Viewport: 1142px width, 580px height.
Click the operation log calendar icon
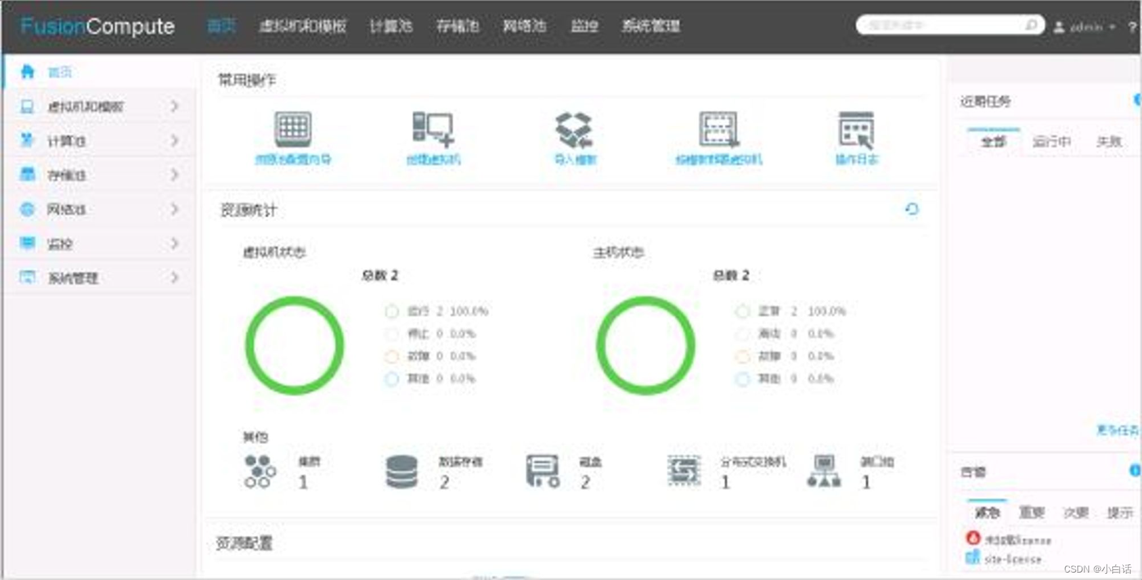pyautogui.click(x=856, y=129)
